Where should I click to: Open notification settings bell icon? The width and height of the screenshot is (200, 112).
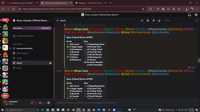[x=148, y=20]
